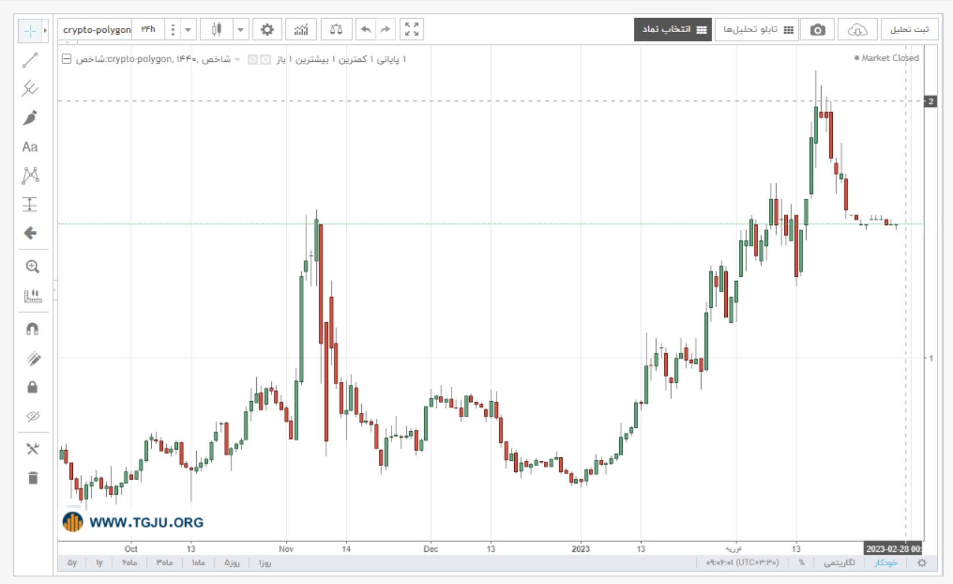The image size is (953, 584).
Task: Expand the indicator legend dropdown arrow
Action: click(238, 60)
